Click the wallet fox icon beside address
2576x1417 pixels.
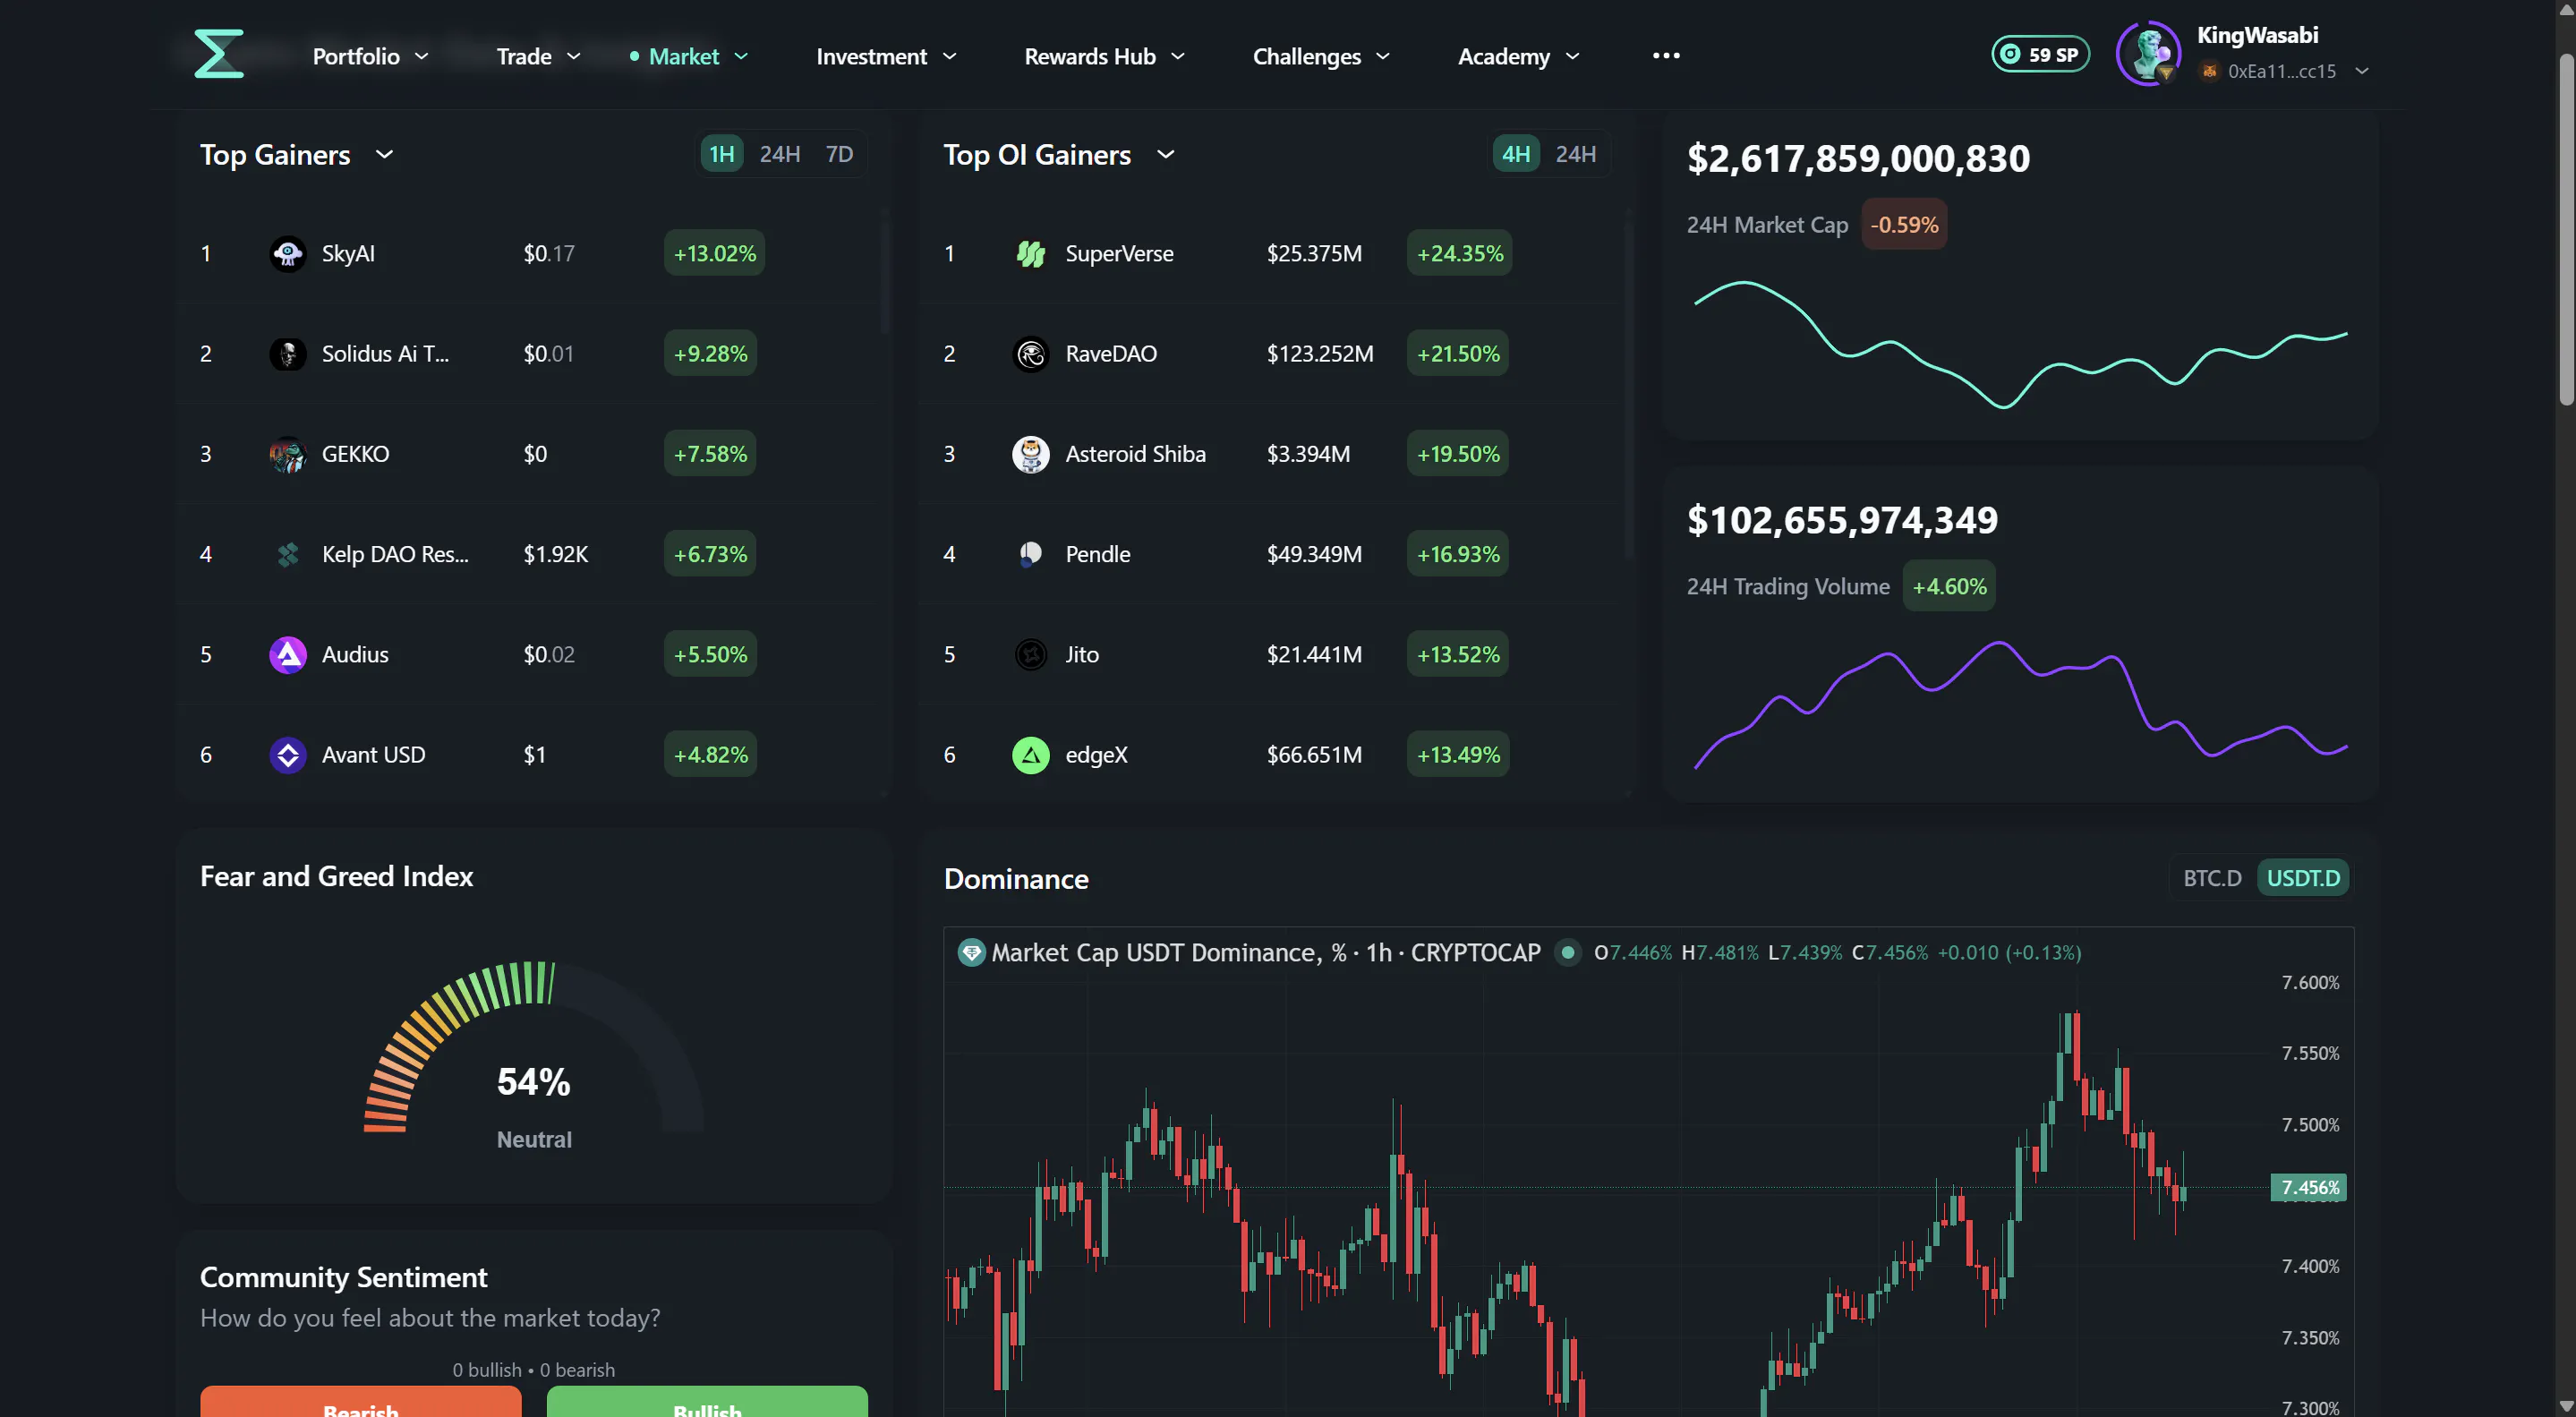(x=2210, y=71)
